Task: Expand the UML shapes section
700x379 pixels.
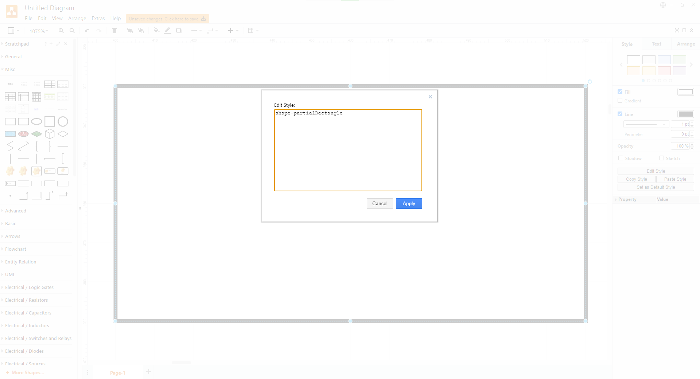Action: tap(10, 274)
